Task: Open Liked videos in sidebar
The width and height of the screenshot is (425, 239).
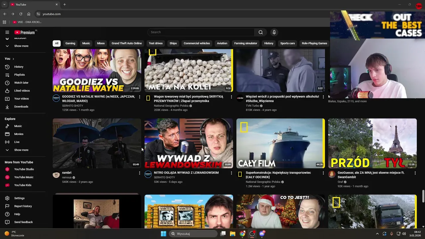Action: point(22,91)
